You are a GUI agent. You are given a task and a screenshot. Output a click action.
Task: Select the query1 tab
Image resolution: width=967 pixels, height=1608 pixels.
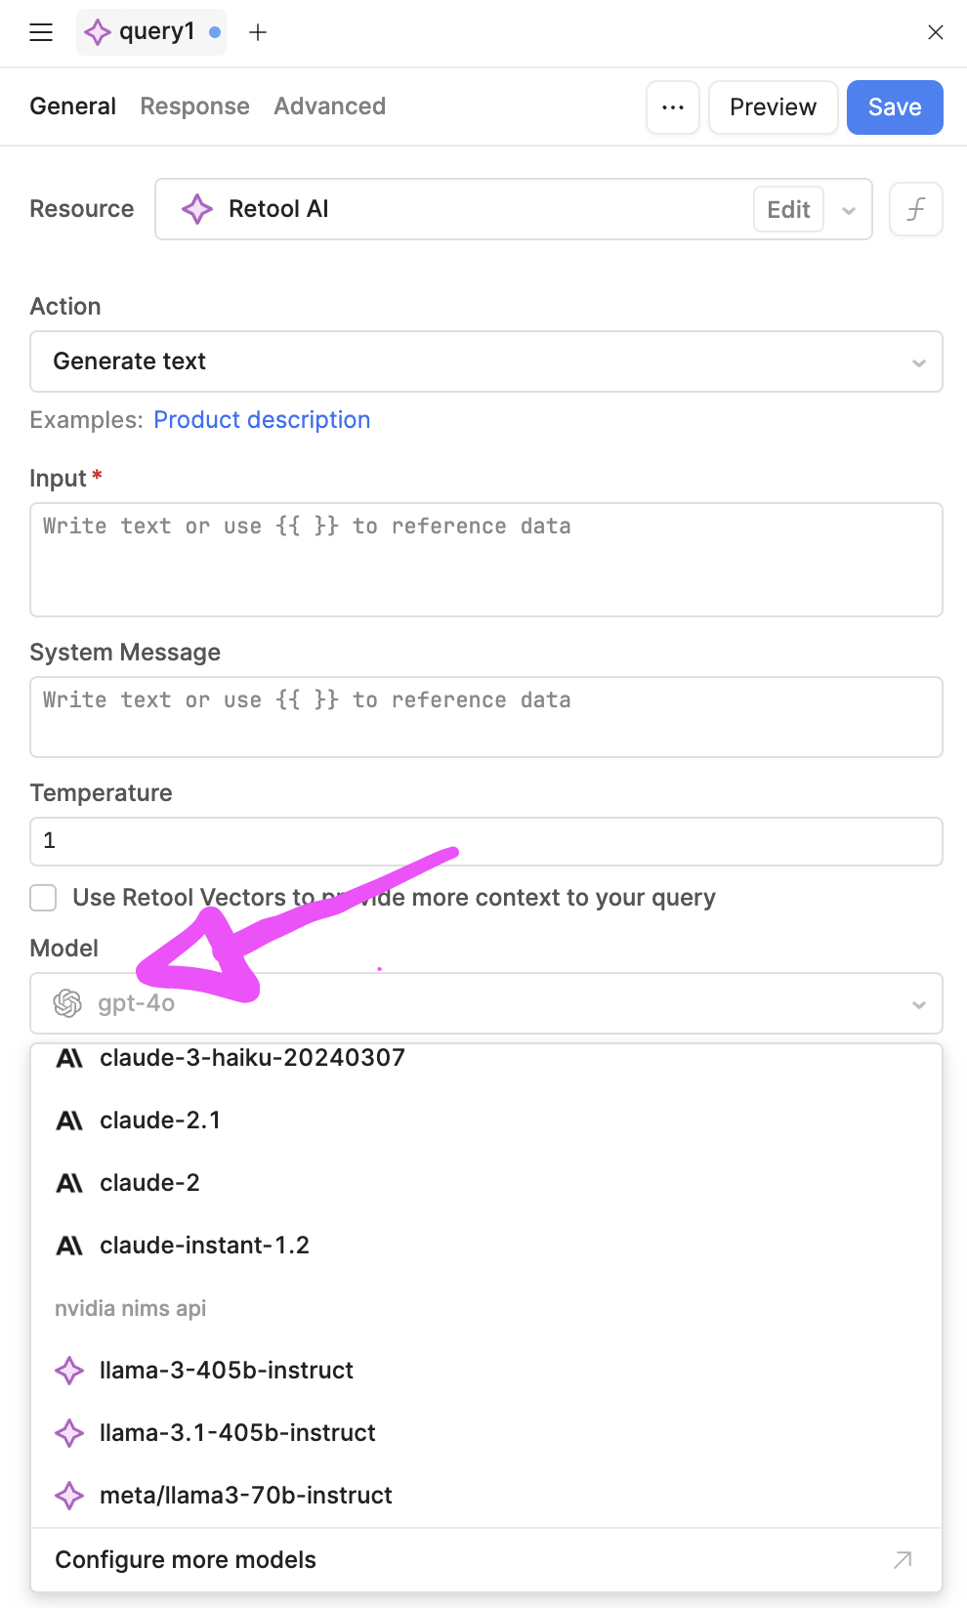(x=151, y=32)
